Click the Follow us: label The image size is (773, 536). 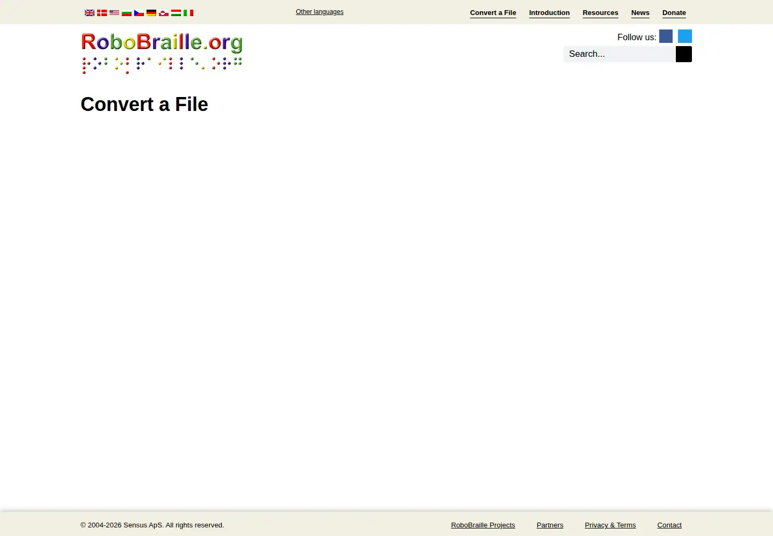pos(637,37)
